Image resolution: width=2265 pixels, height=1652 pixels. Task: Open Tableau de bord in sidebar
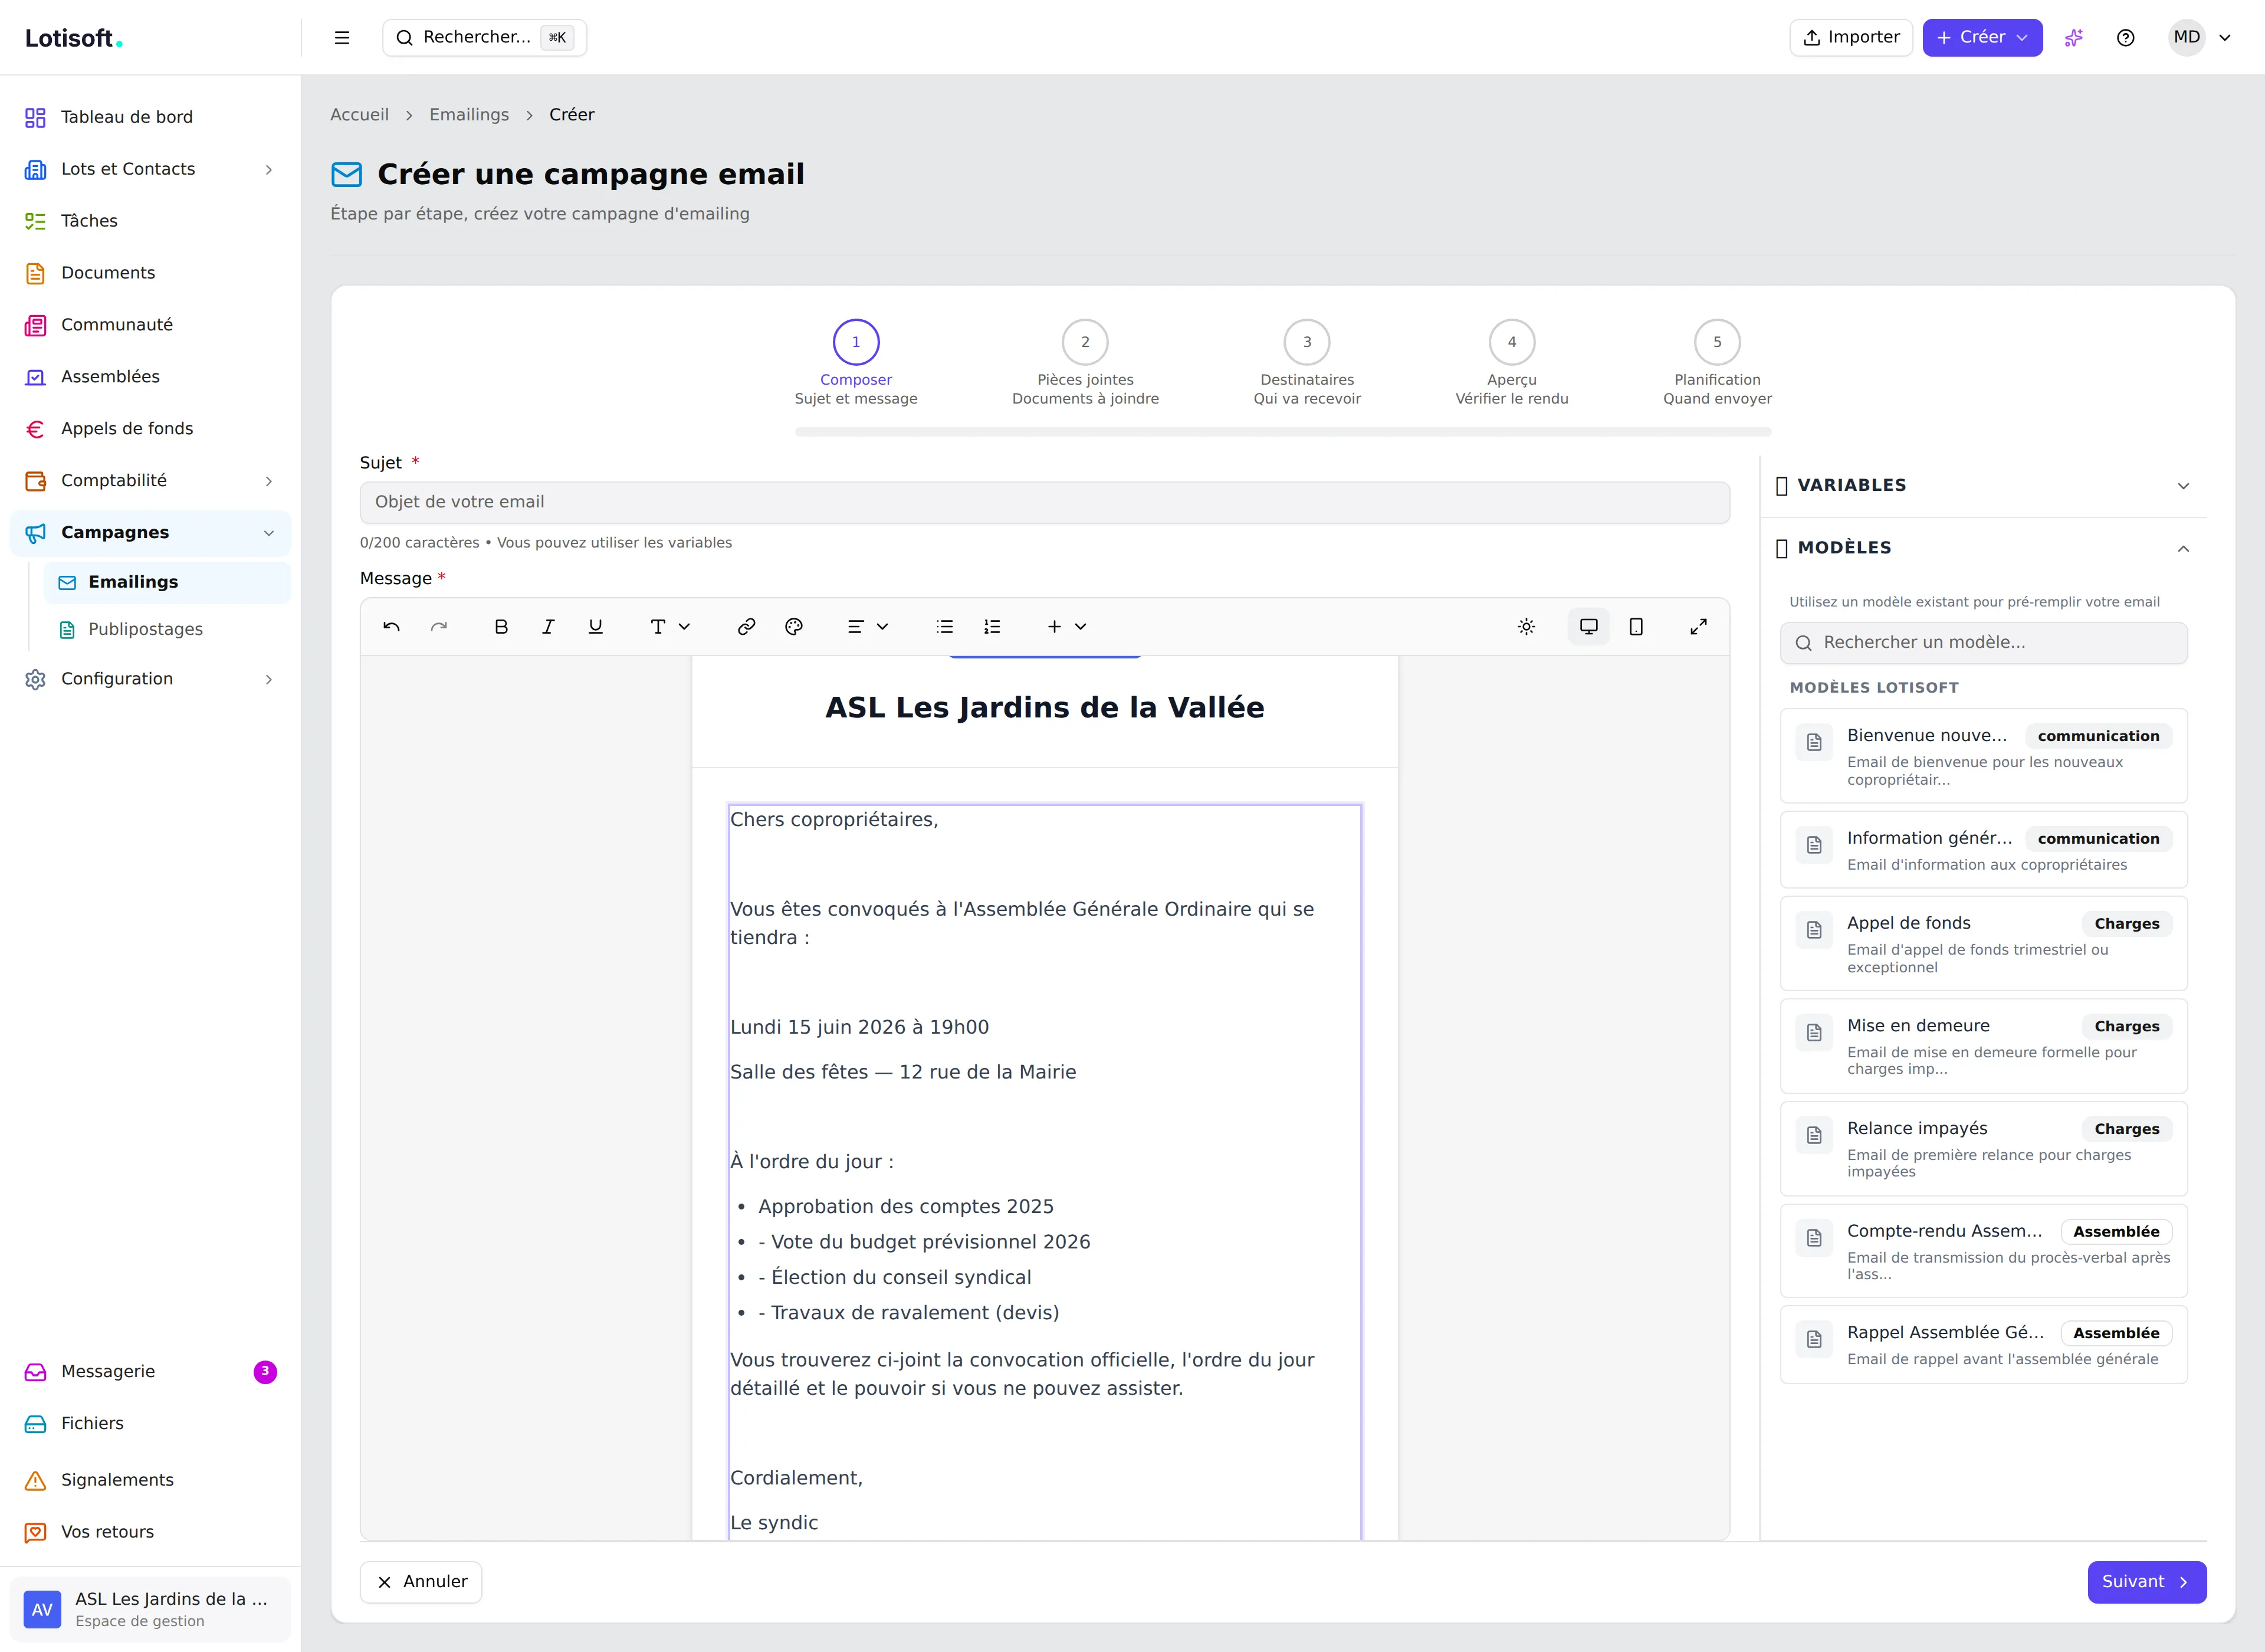[150, 117]
